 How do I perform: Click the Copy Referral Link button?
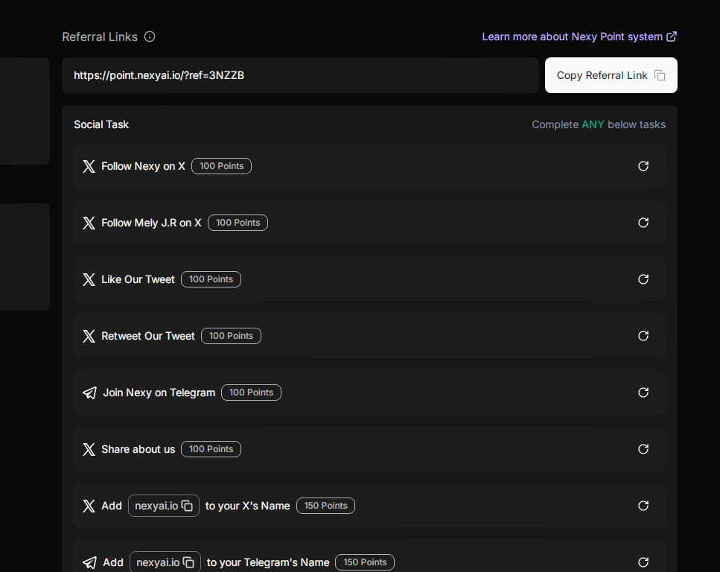click(x=611, y=75)
